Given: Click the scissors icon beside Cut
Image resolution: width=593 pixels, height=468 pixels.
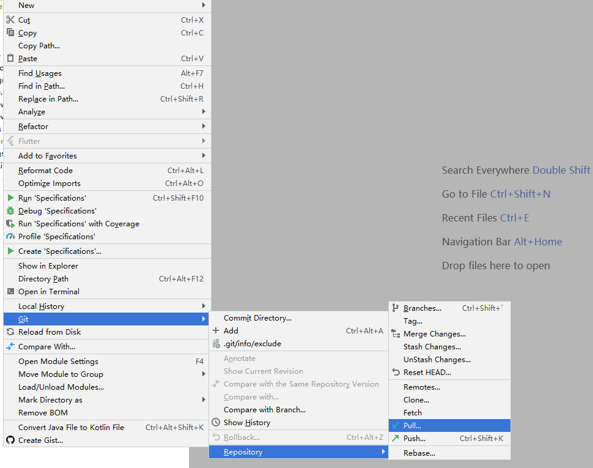Looking at the screenshot, I should pyautogui.click(x=11, y=20).
